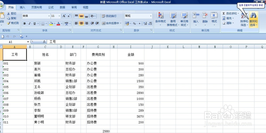Click the Wrap Text (自动换行) button

109,16
